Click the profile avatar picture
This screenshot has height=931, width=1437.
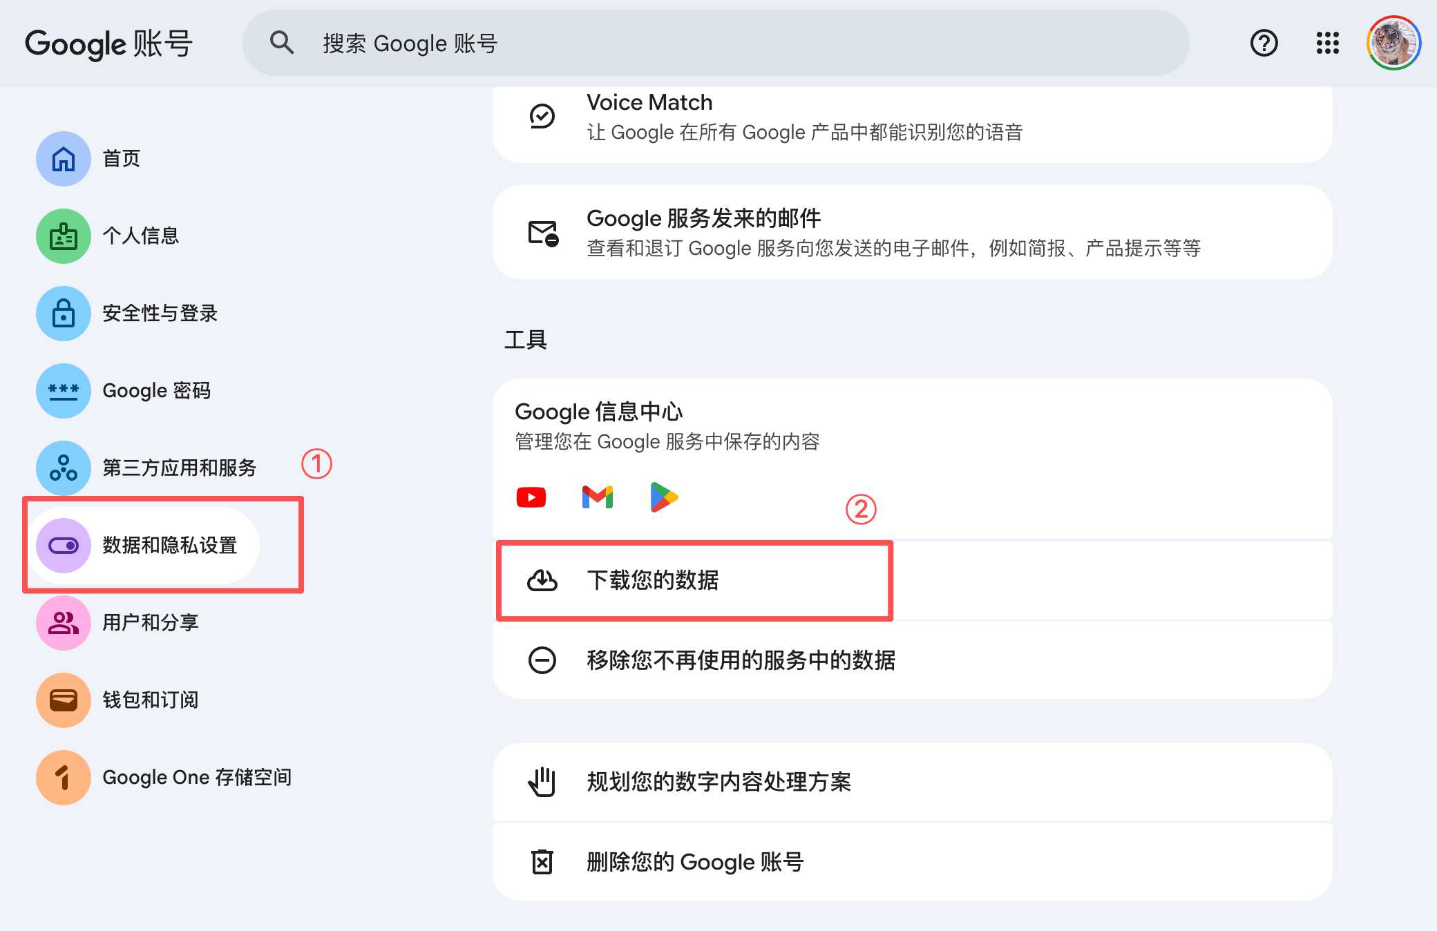pyautogui.click(x=1394, y=43)
